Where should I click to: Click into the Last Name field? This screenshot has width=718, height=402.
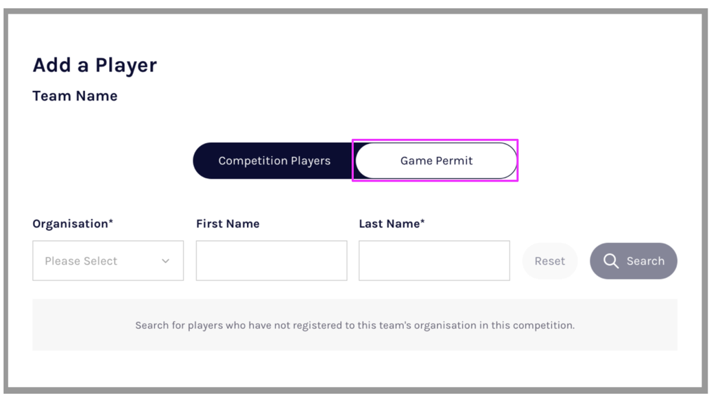click(433, 261)
